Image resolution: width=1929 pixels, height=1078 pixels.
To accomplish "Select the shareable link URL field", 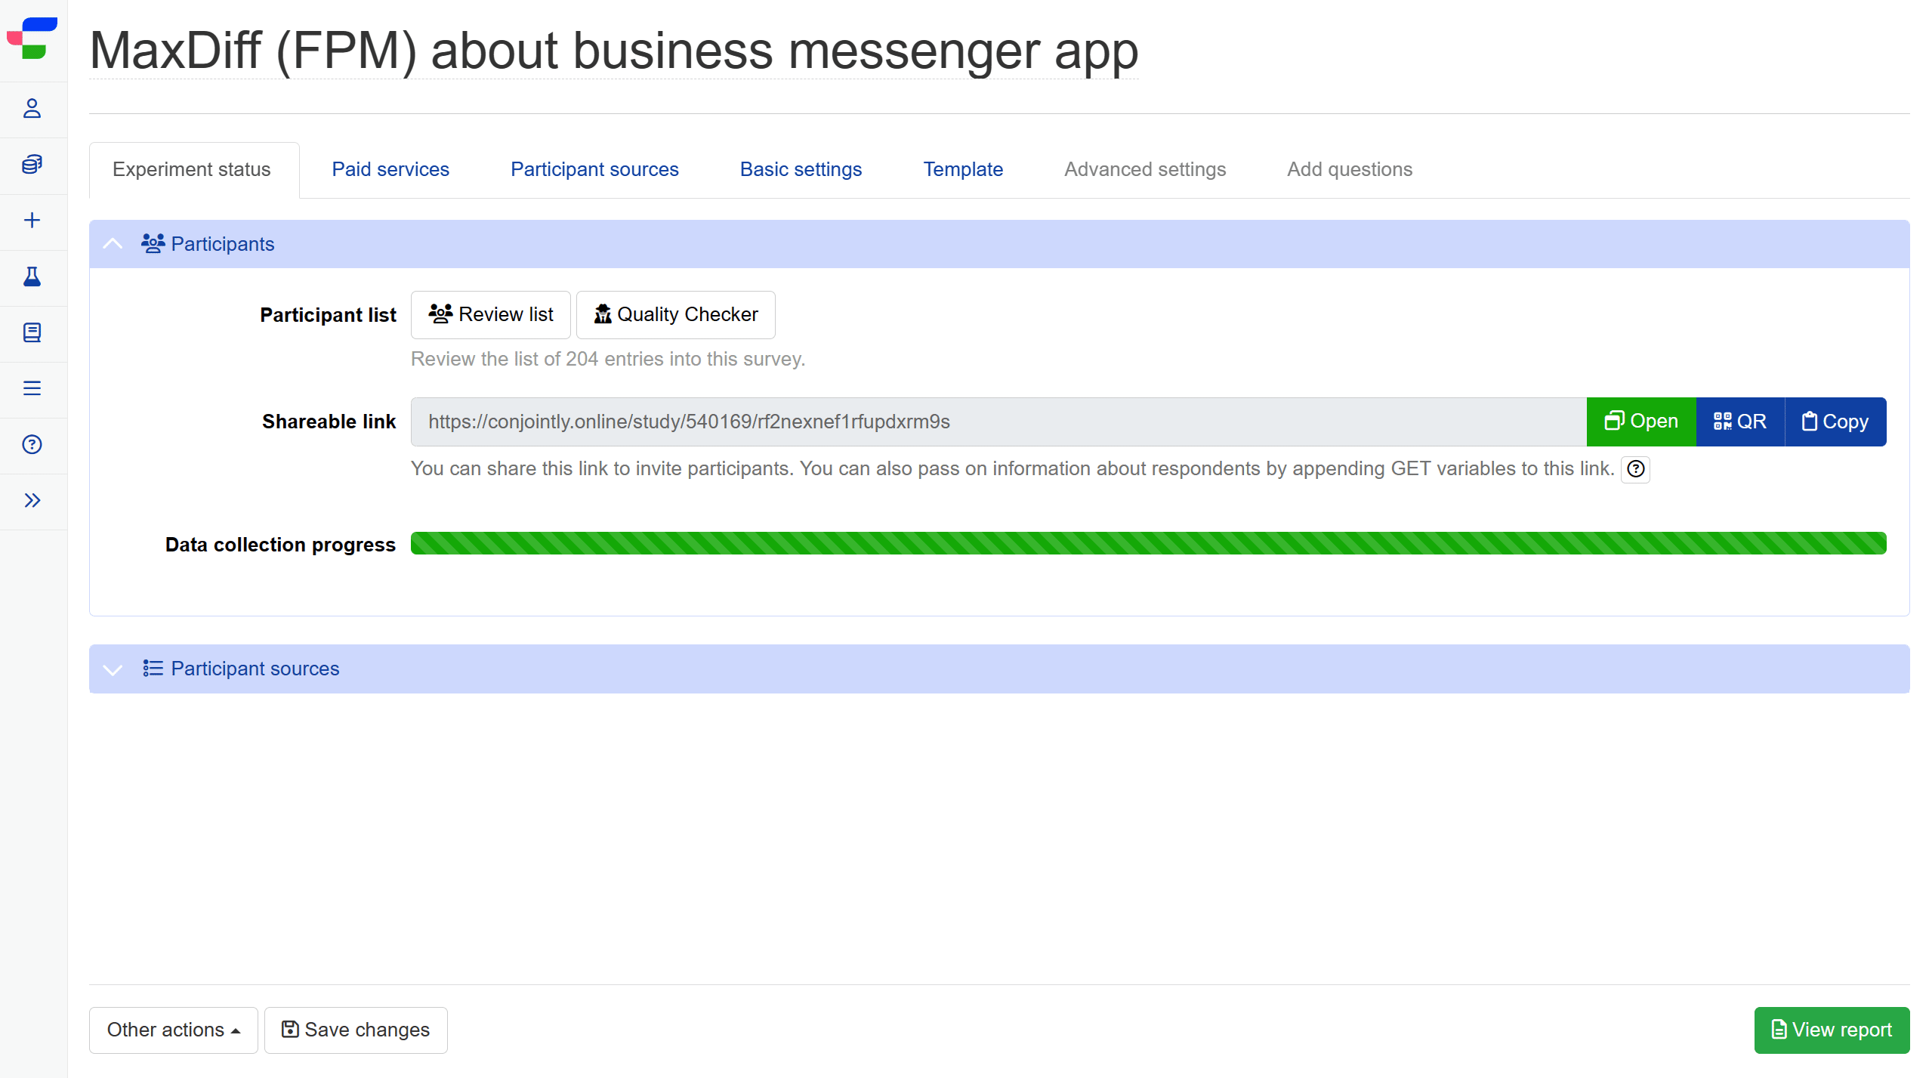I will point(998,422).
